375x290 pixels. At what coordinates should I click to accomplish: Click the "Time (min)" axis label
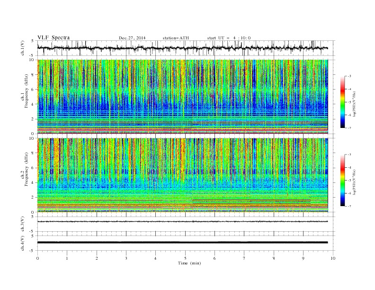click(189, 263)
